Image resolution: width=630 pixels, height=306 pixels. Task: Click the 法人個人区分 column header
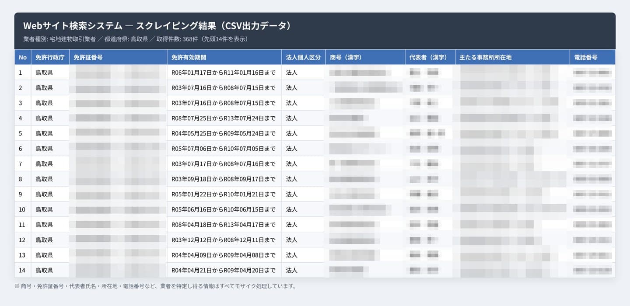303,57
